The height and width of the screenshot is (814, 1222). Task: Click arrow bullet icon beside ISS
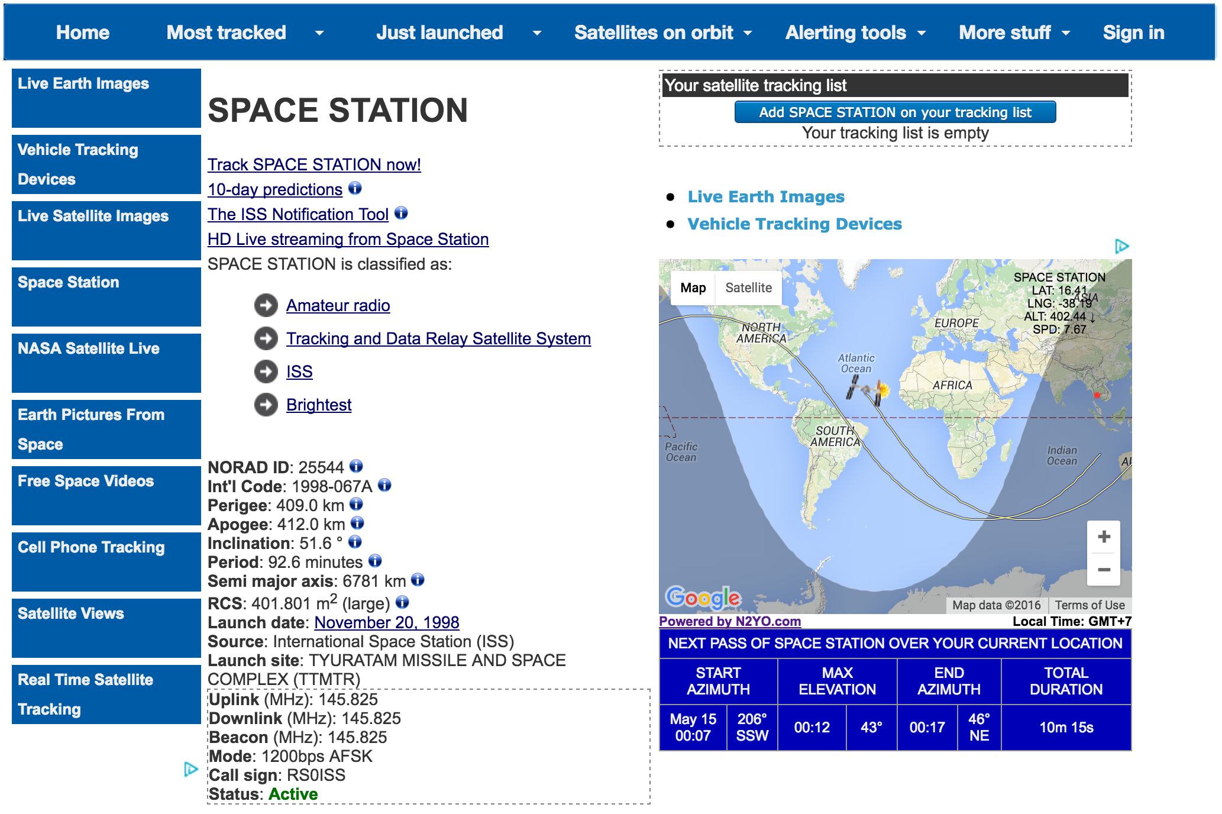click(266, 372)
